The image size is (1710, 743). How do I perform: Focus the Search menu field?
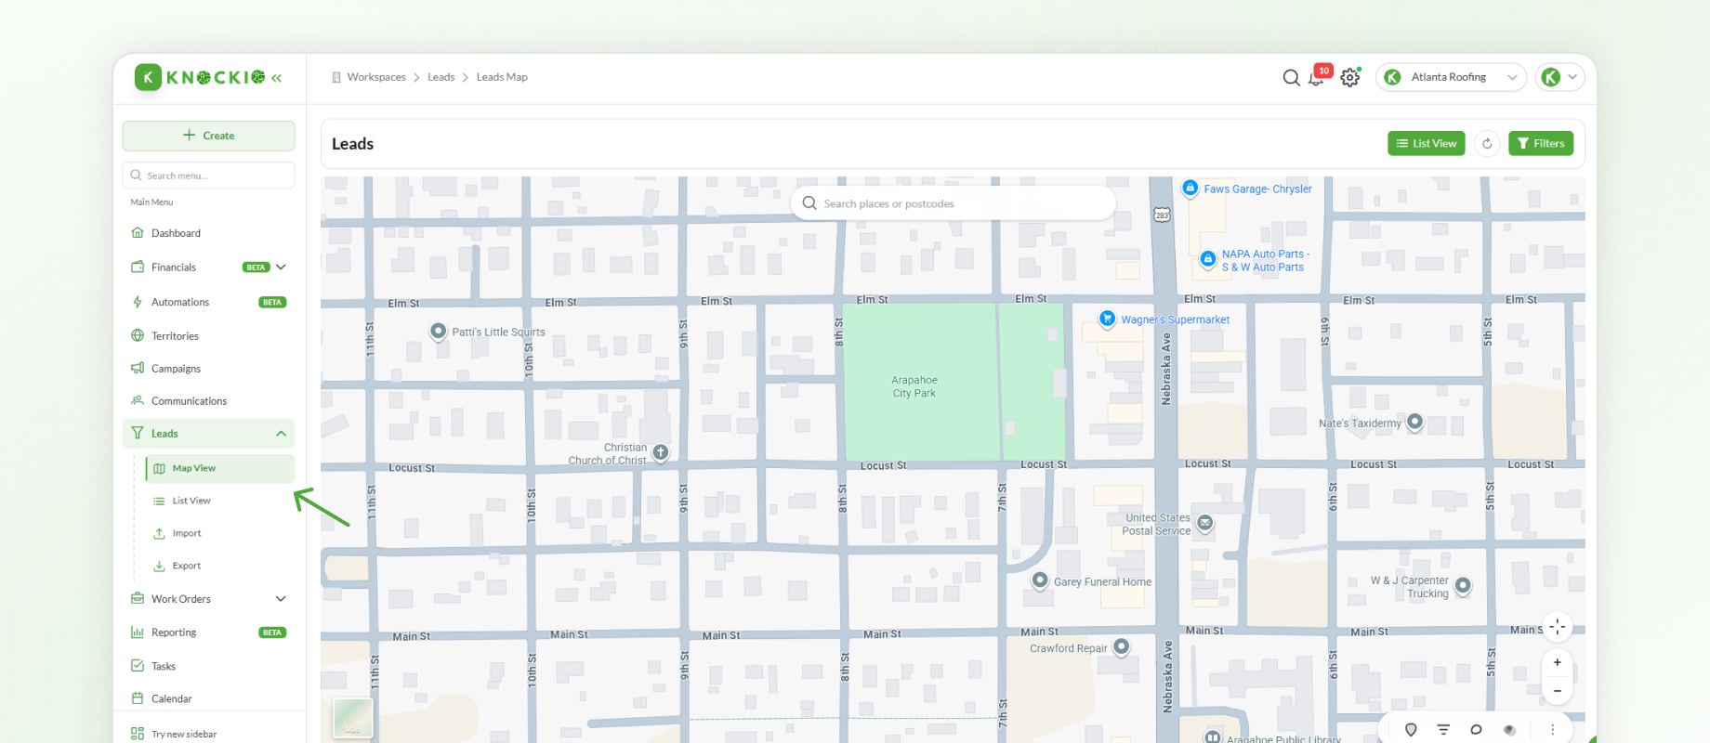(208, 176)
